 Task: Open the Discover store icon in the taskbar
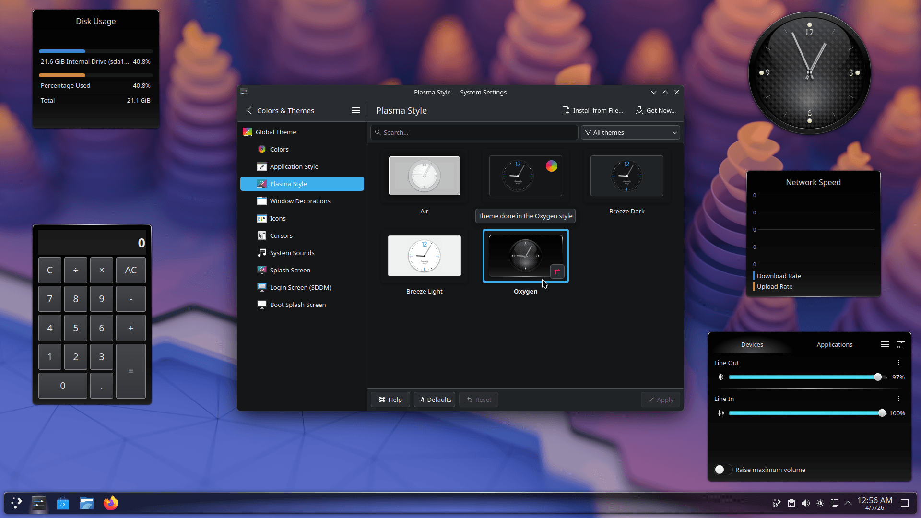(x=63, y=503)
